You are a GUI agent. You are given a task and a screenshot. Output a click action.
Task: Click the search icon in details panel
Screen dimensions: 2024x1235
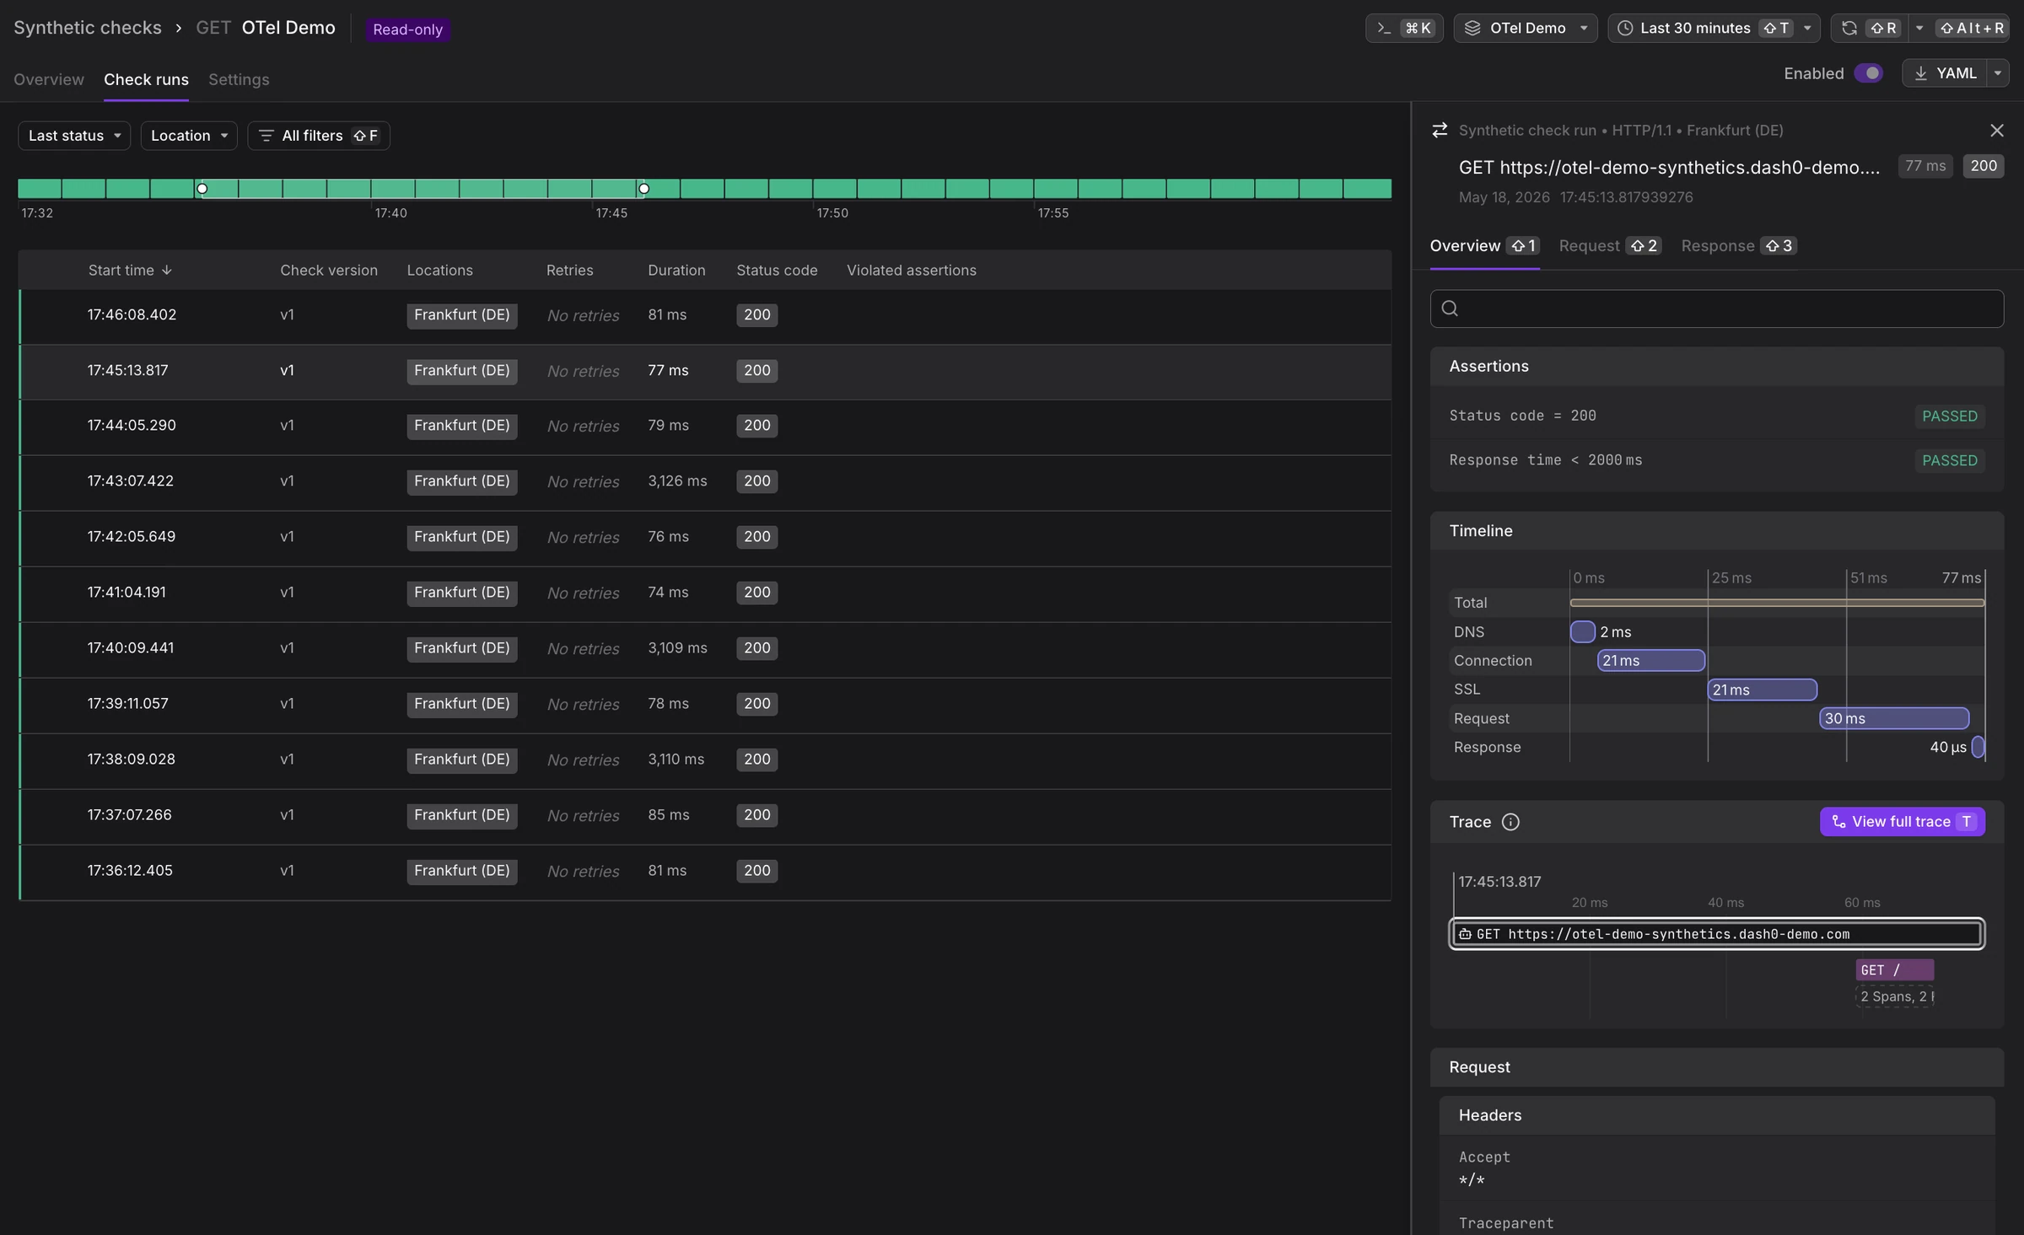pos(1450,309)
